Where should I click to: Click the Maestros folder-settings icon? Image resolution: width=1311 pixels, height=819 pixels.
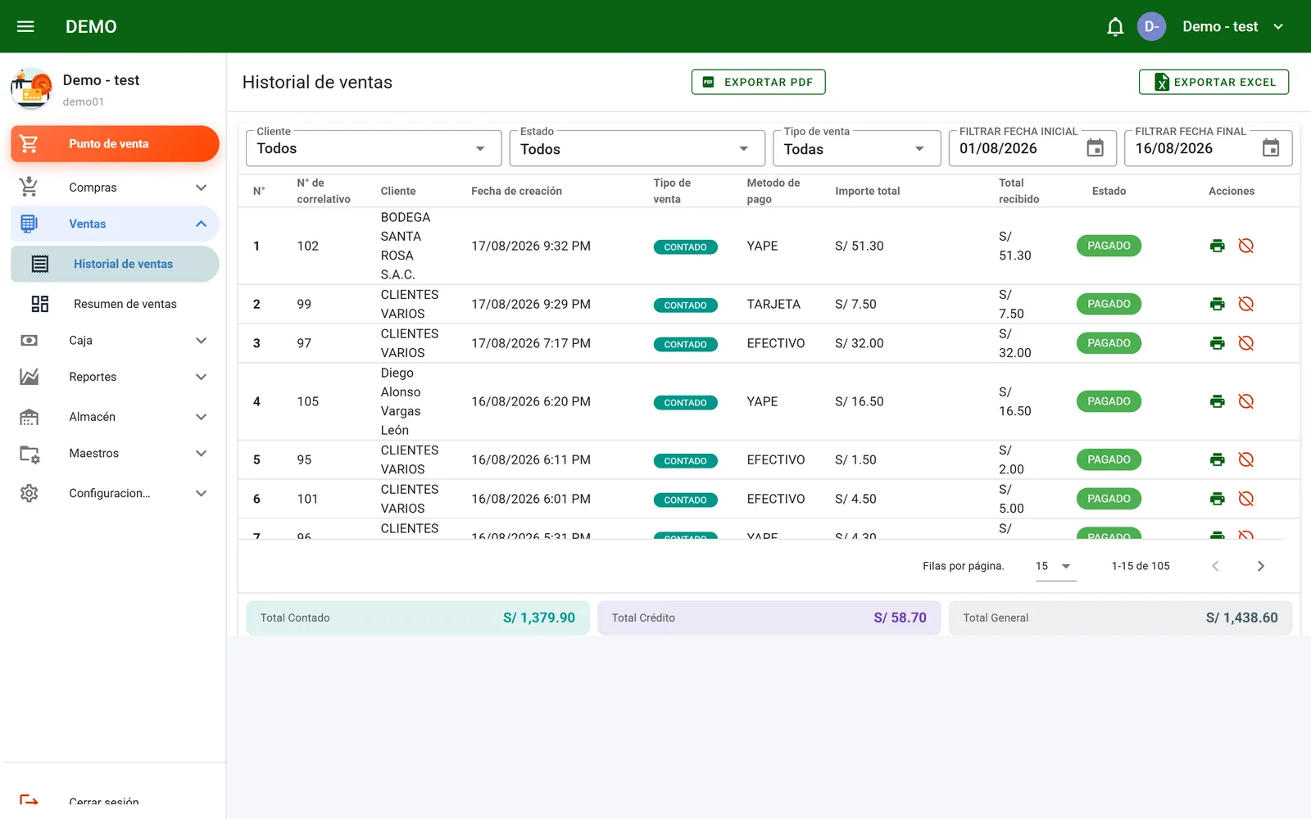pos(29,454)
